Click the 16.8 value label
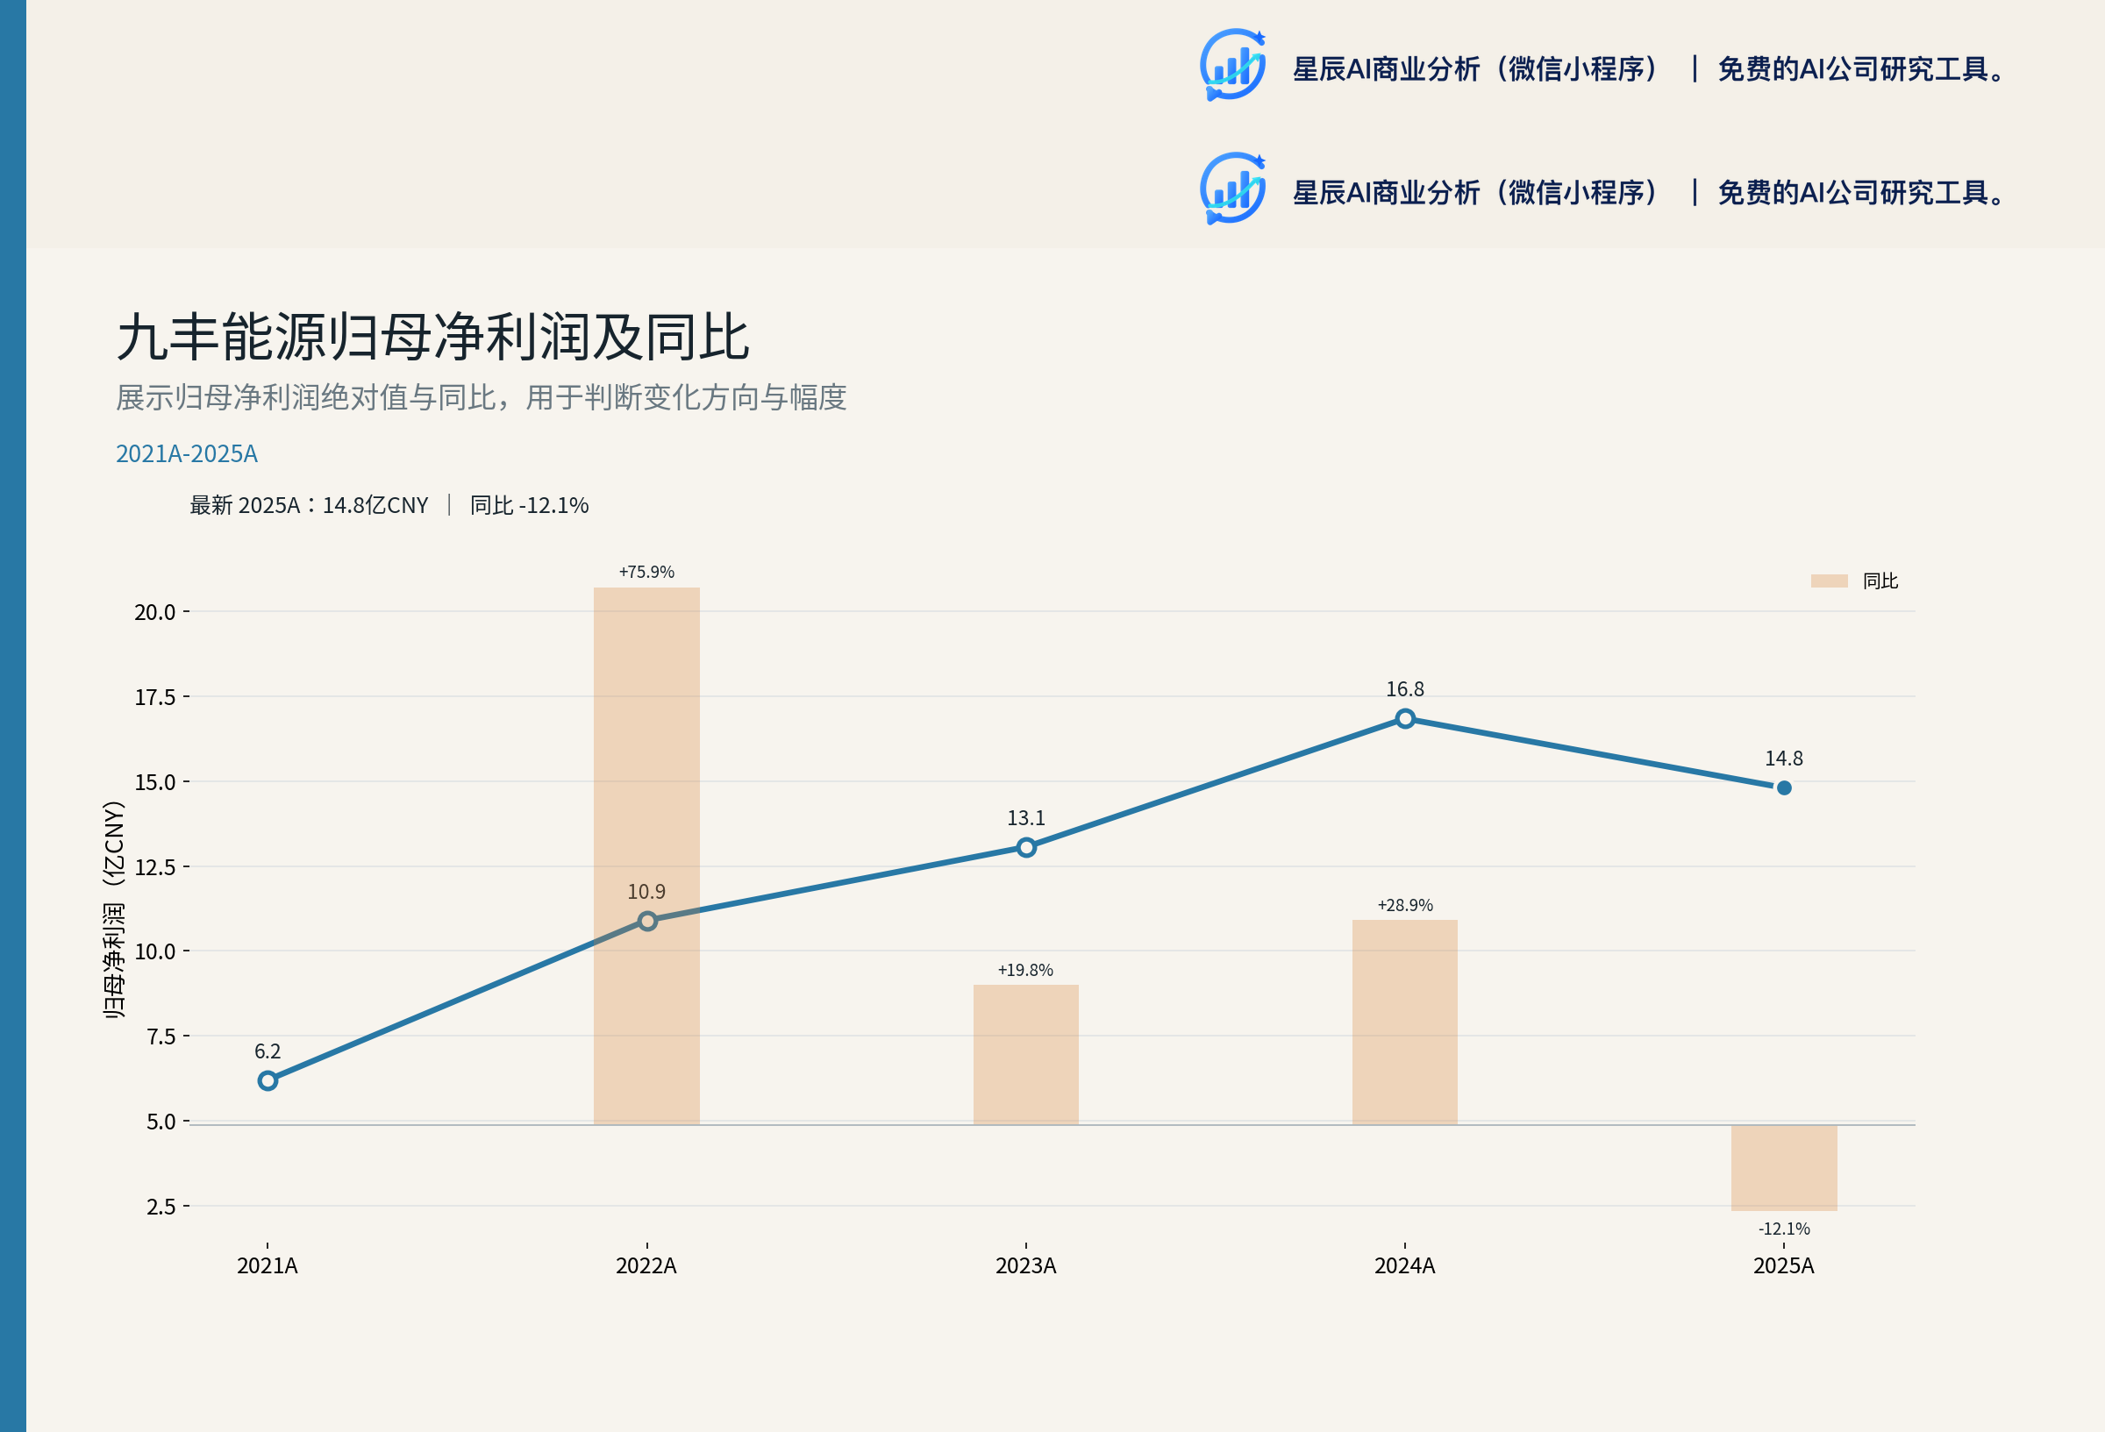Viewport: 2105px width, 1432px height. pyautogui.click(x=1405, y=689)
